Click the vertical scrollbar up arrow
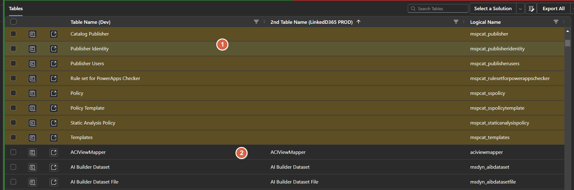The width and height of the screenshot is (574, 190). tap(567, 31)
